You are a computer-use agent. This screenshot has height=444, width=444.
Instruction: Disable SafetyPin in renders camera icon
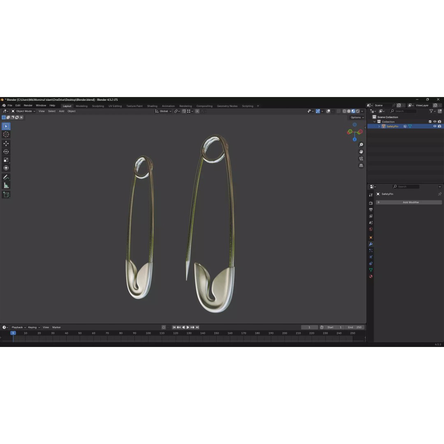click(439, 126)
